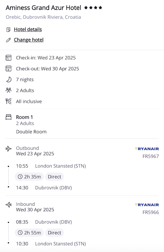This screenshot has width=164, height=252.
Task: Click the outbound flight airplane icon
Action: pyautogui.click(x=9, y=149)
